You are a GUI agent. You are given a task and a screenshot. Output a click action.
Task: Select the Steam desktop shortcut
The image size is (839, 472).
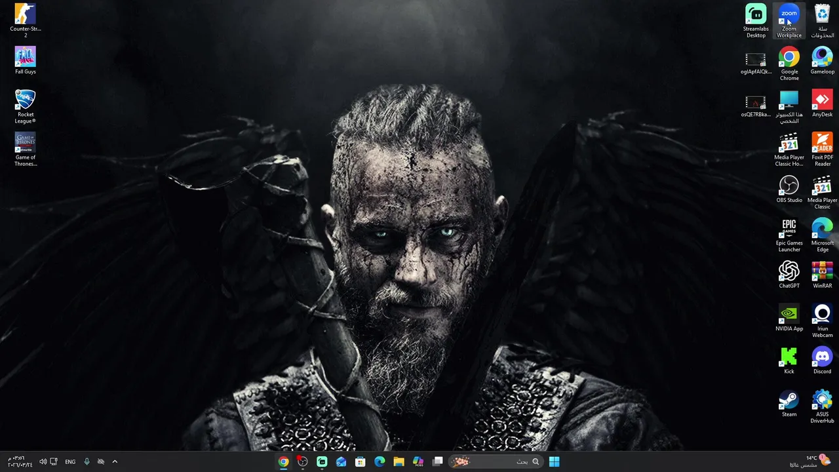(x=789, y=403)
